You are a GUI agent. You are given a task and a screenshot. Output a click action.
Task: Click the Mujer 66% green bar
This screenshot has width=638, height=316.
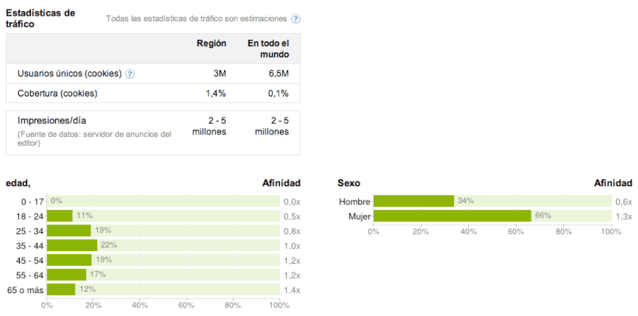click(452, 216)
